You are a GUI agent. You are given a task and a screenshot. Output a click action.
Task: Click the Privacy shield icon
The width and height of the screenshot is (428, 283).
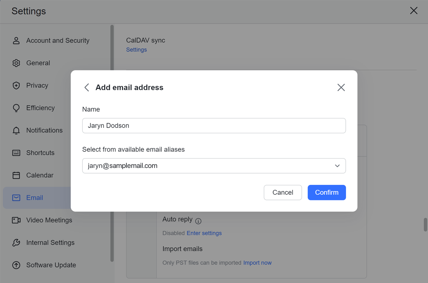(16, 86)
